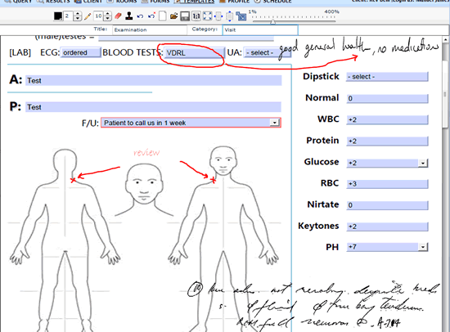Click the front-view body diagram
Image resolution: width=450 pixels, height=332 pixels.
(223, 238)
